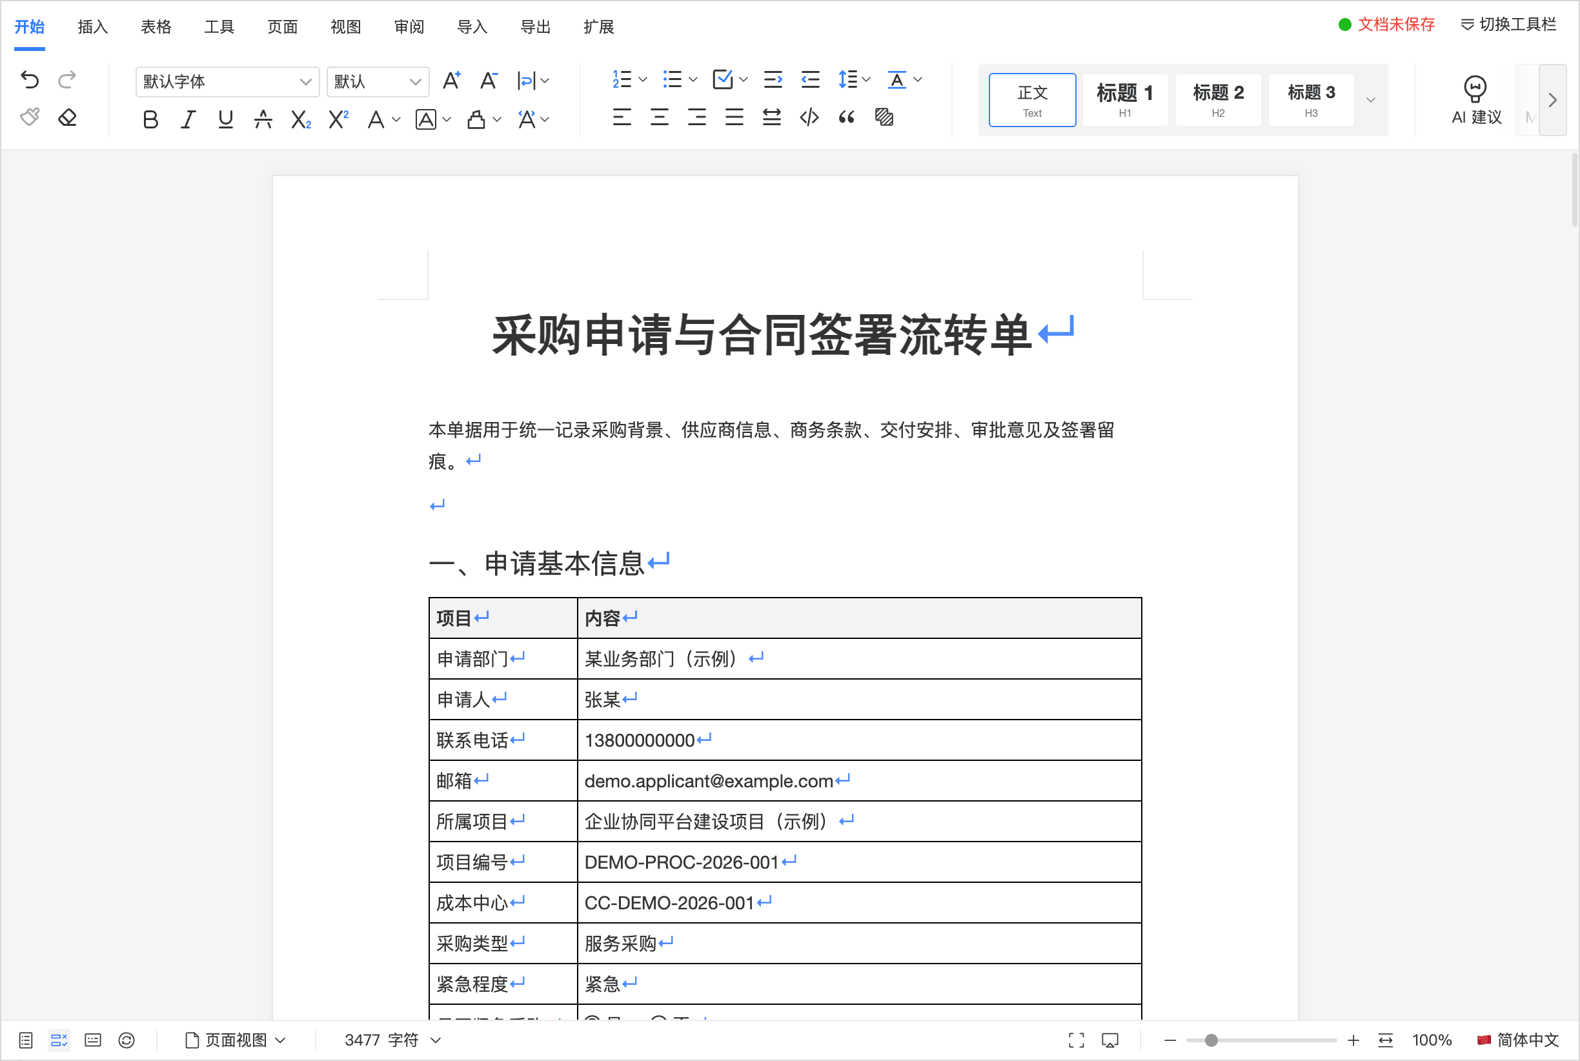Apply the 标题 1 heading style
This screenshot has height=1061, width=1580.
pyautogui.click(x=1124, y=100)
